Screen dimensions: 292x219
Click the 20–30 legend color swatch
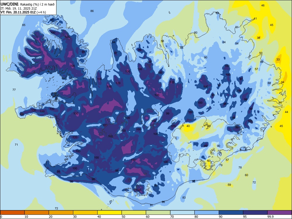tap(61, 213)
